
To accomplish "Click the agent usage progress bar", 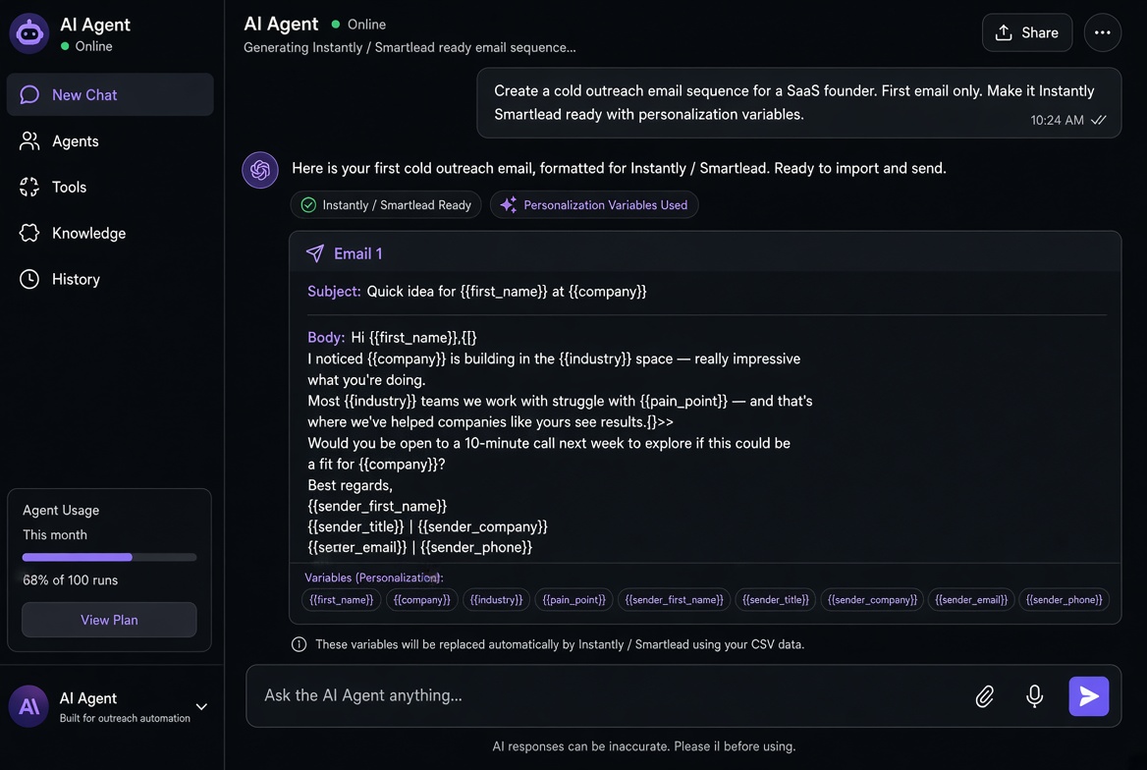I will (x=109, y=557).
